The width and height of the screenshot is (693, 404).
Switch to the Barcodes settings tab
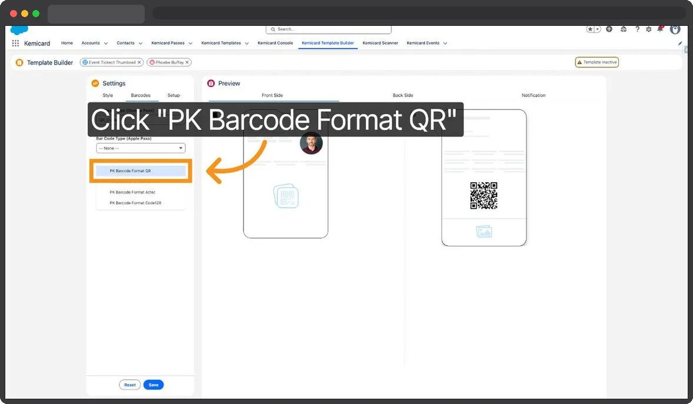pos(141,95)
